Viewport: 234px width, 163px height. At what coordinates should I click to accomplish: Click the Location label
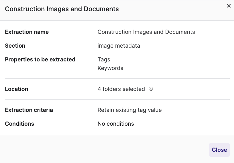click(x=17, y=89)
